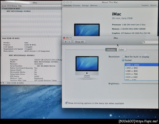Viewport: 159px width, 124px height.
Task: Click the GPT (GUID Partition Table) value
Action: point(46,81)
